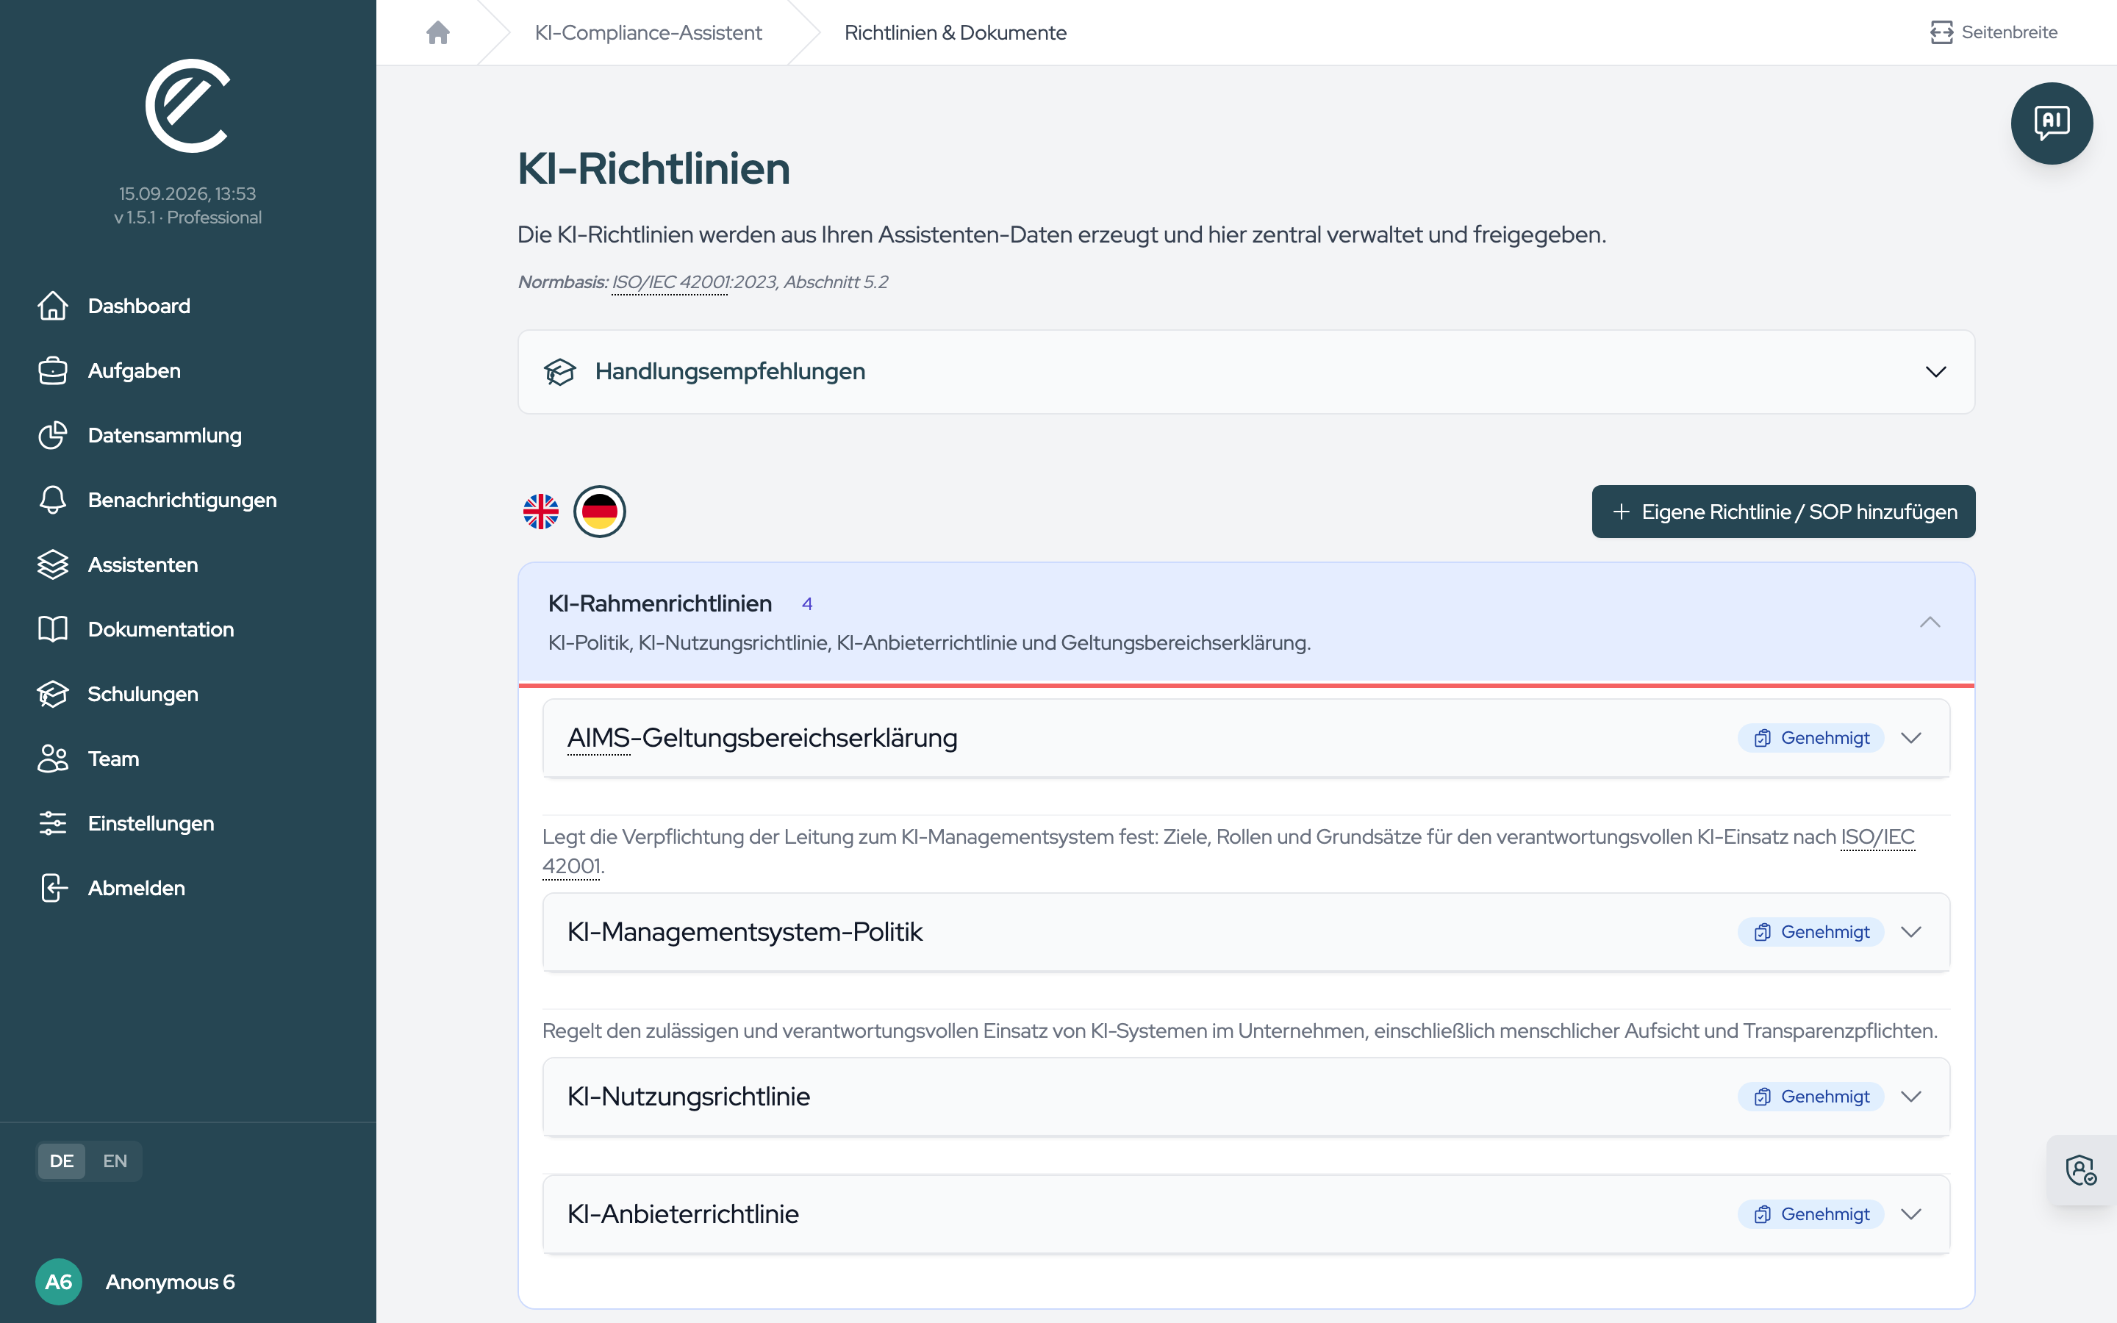Select the German flag language icon

coord(599,512)
